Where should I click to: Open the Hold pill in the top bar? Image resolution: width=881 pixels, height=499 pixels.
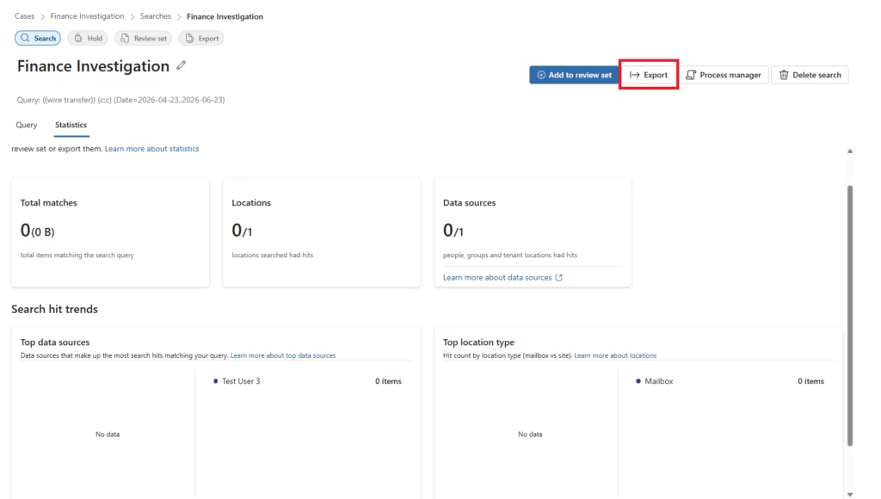pos(88,38)
